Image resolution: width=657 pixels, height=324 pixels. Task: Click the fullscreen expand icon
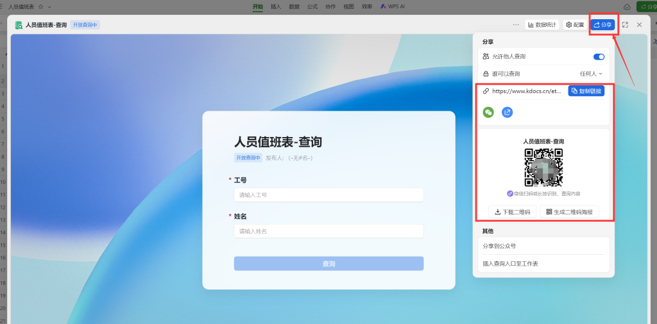coord(625,24)
